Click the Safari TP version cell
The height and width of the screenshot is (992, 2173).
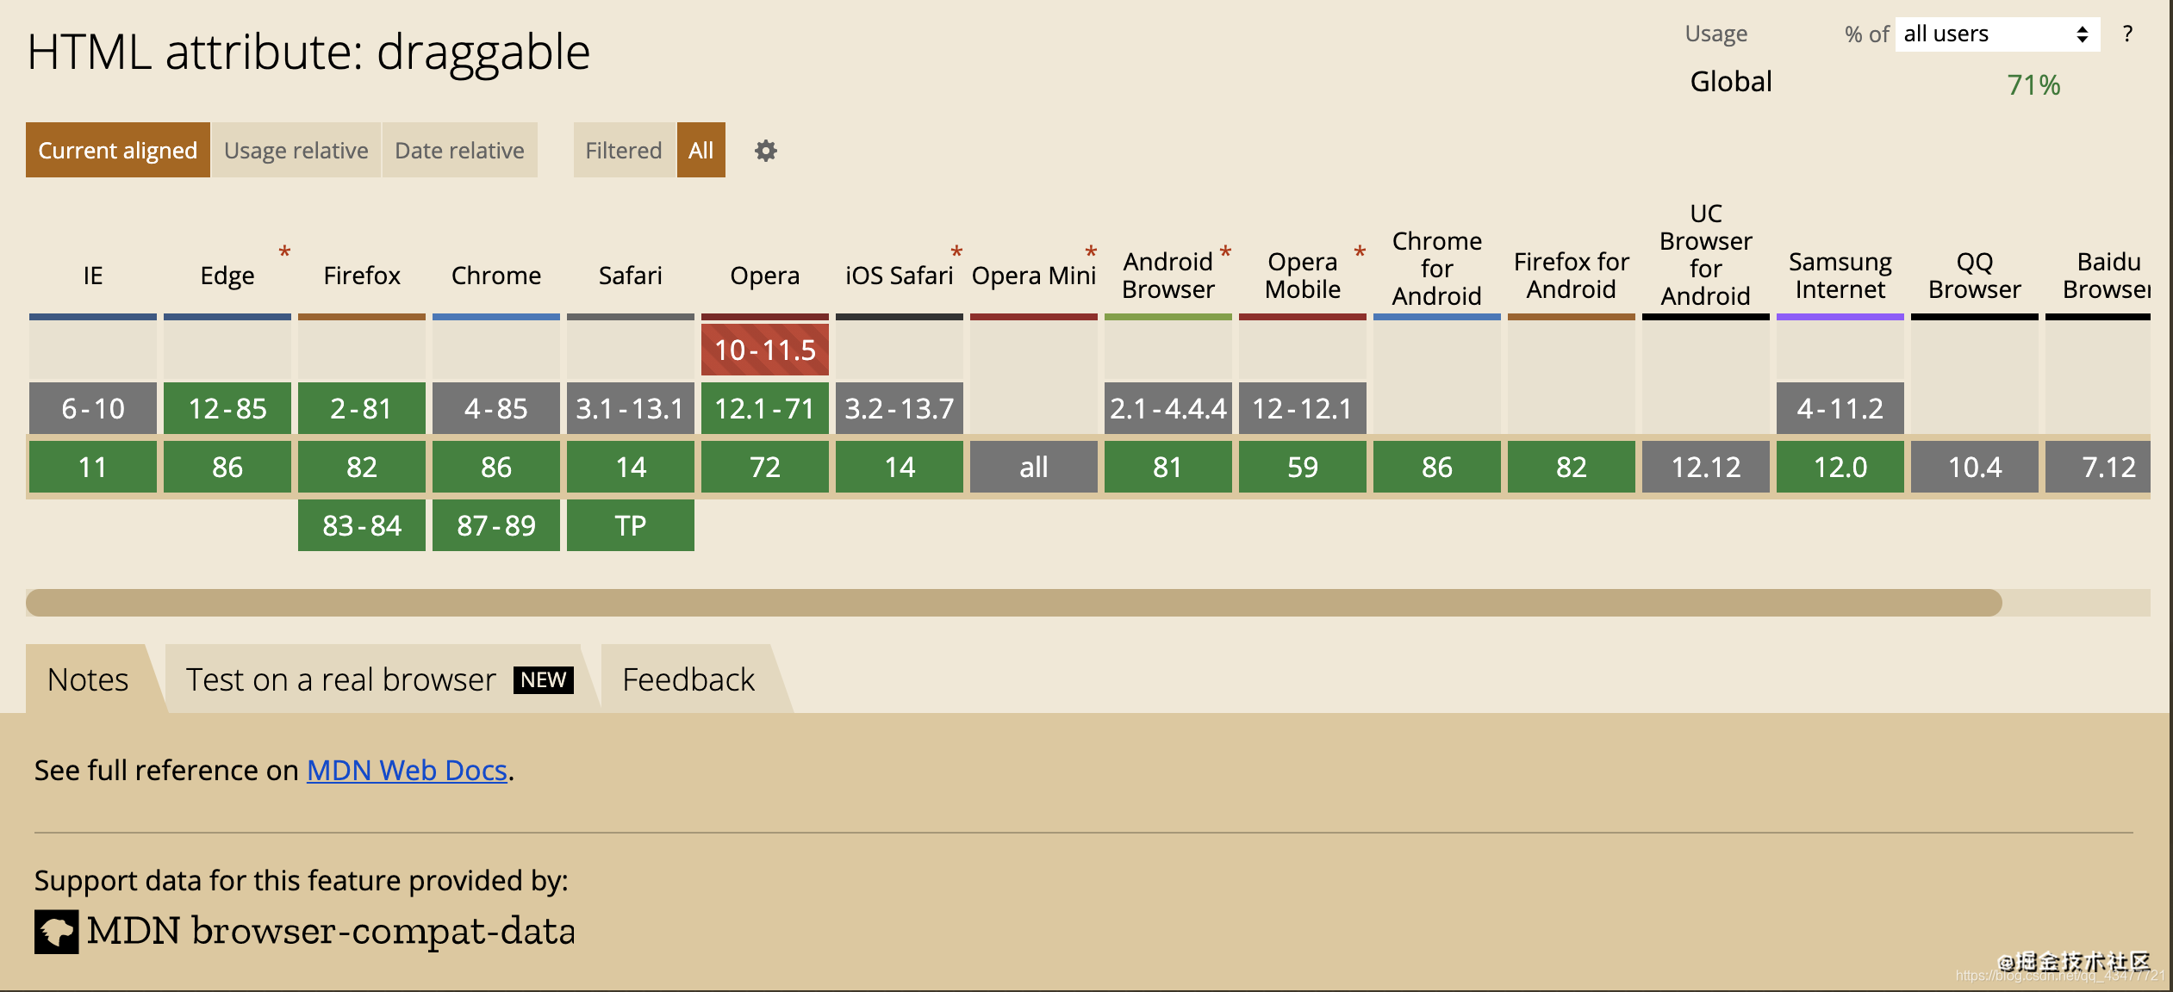coord(630,525)
